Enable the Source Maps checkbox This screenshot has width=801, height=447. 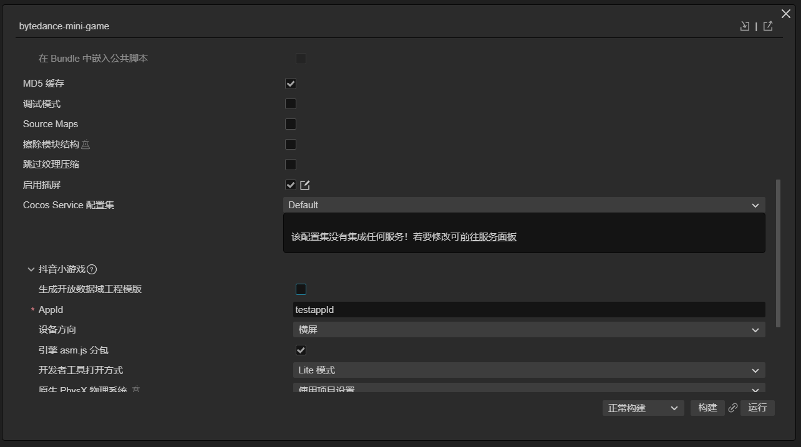click(x=291, y=124)
